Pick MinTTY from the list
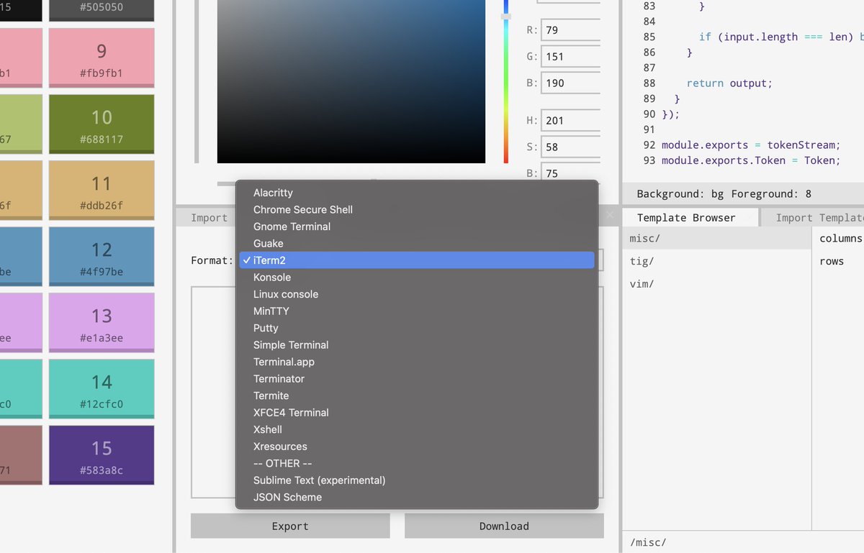864x553 pixels. [x=417, y=311]
